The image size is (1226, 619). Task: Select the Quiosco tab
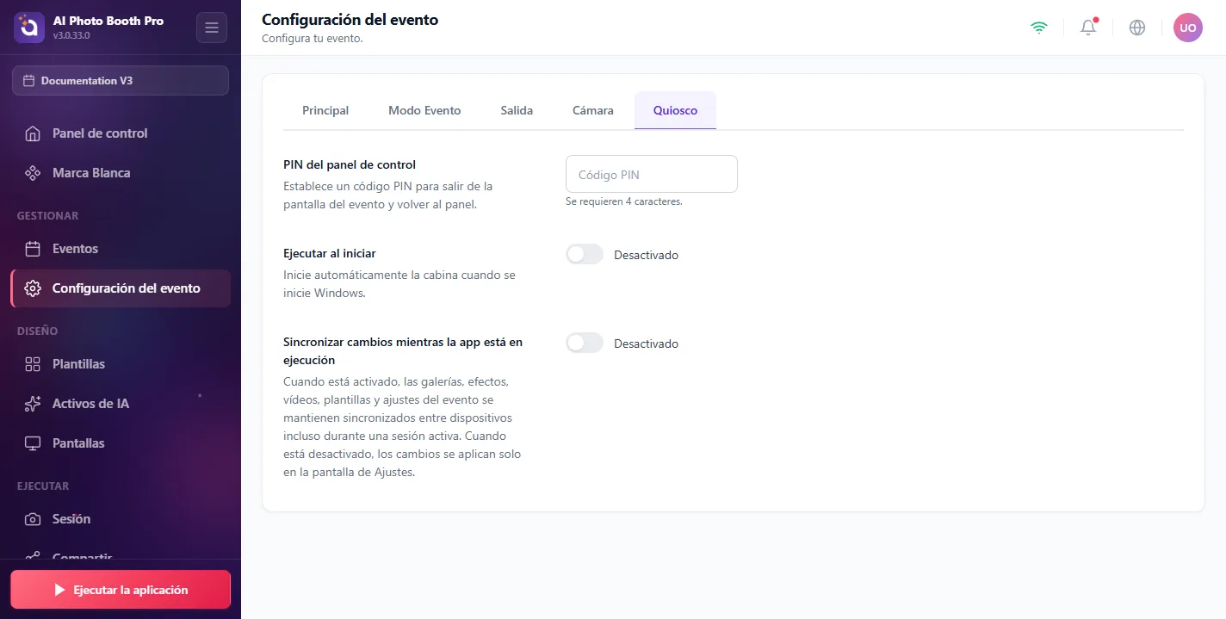(x=675, y=110)
